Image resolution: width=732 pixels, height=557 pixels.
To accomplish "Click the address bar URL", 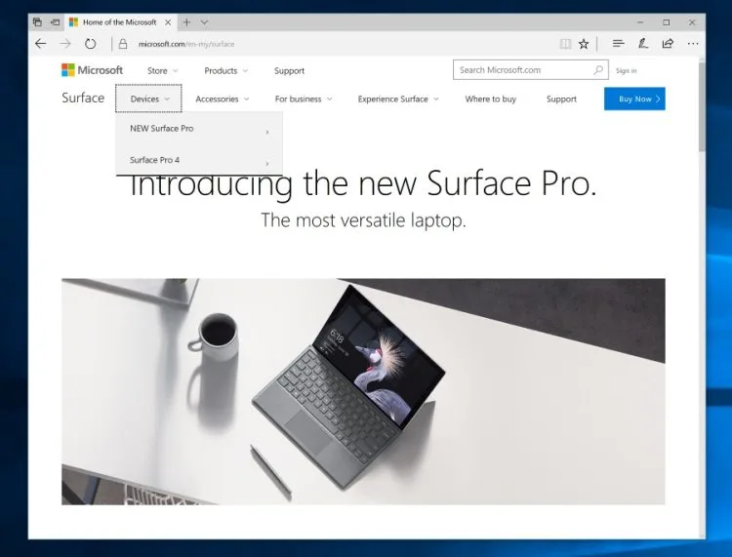I will tap(186, 44).
